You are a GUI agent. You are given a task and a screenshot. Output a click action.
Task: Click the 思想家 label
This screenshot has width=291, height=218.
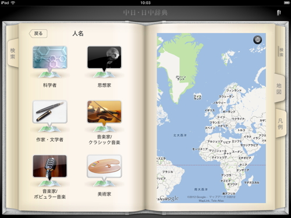(x=104, y=85)
